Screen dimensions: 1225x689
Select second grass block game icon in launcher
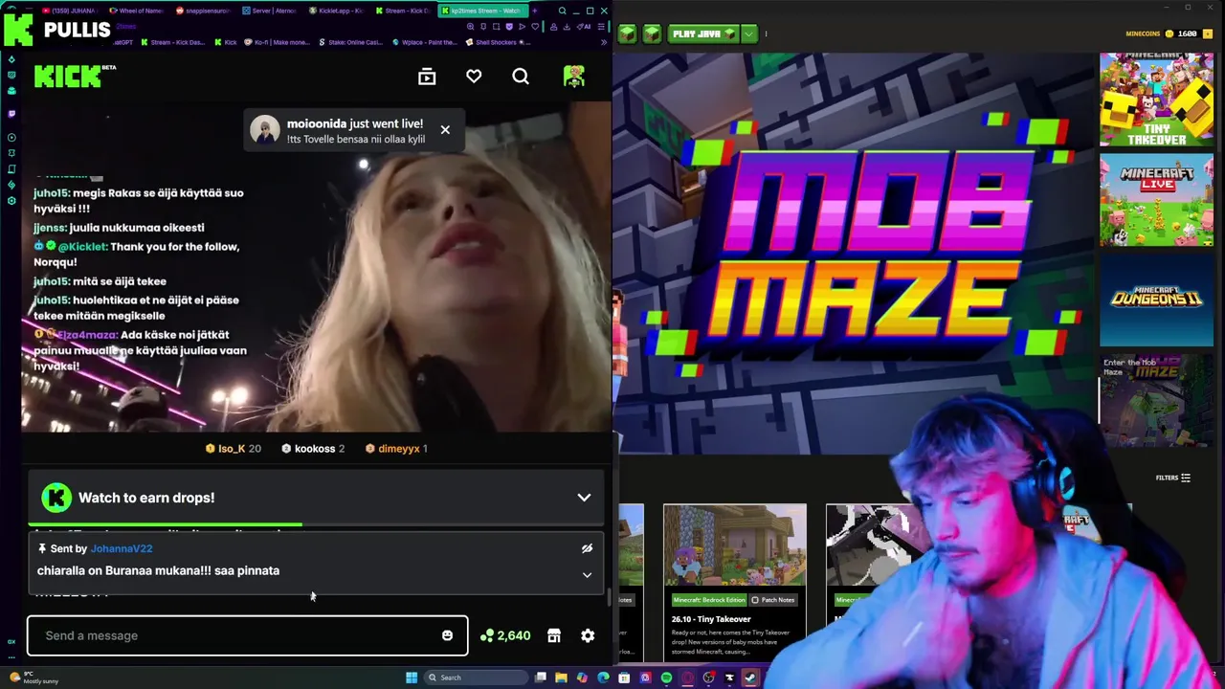(652, 34)
